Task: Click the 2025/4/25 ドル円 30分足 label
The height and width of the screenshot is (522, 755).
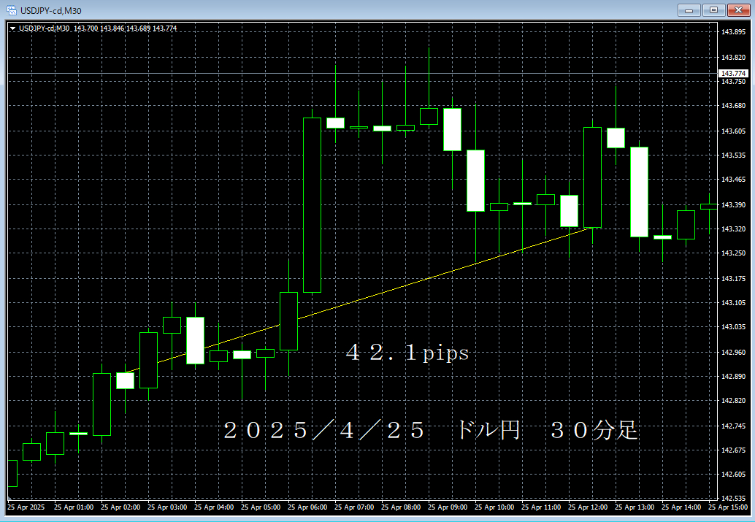Action: pyautogui.click(x=431, y=430)
